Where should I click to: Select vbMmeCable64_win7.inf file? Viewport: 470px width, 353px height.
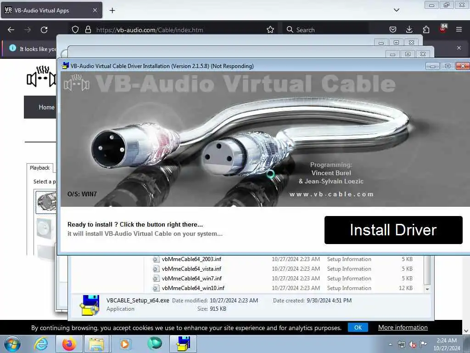(x=191, y=278)
